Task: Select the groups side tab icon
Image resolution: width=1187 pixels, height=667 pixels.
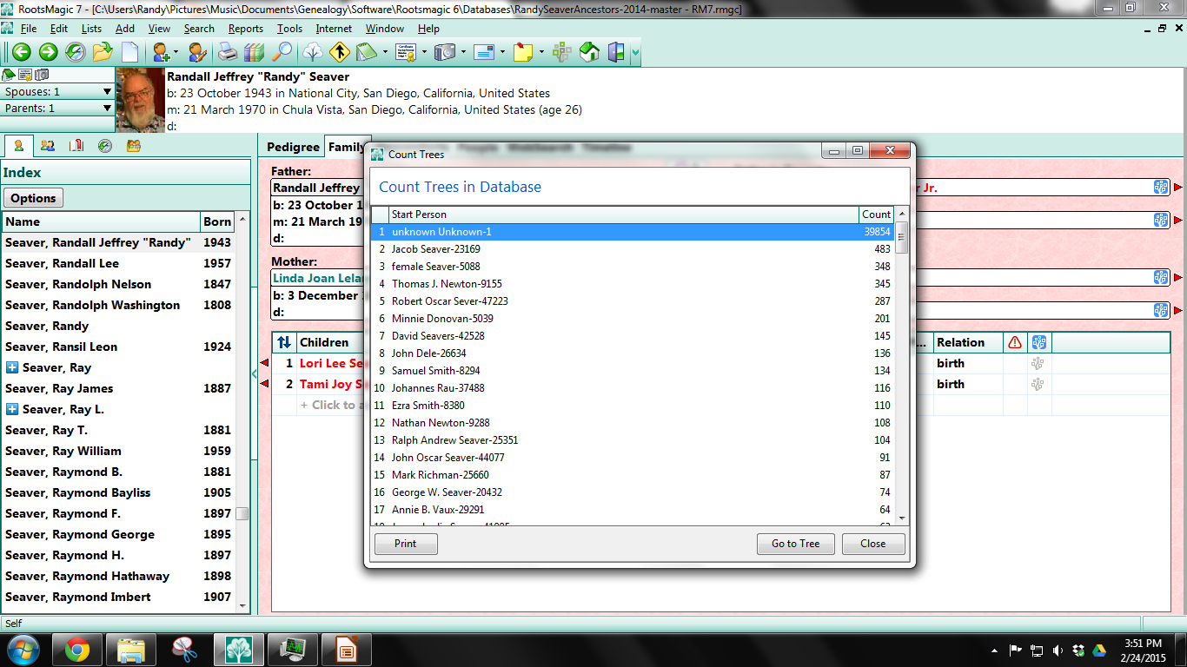Action: click(134, 146)
